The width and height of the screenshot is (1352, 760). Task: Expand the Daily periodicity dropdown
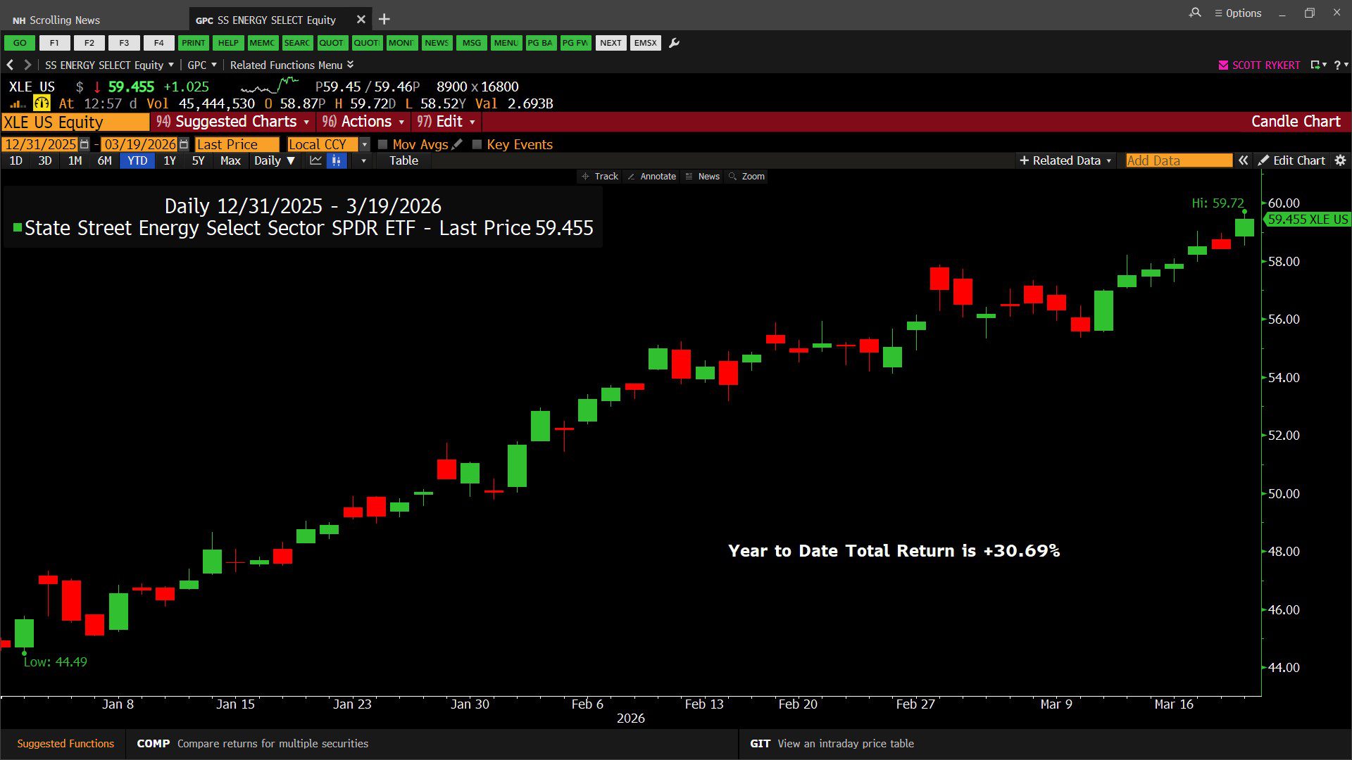275,160
